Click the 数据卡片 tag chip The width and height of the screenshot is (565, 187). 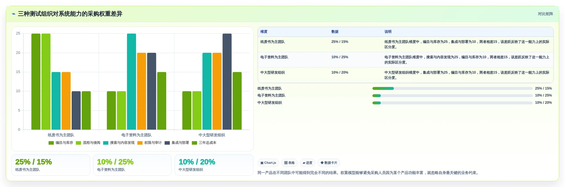coord(329,163)
